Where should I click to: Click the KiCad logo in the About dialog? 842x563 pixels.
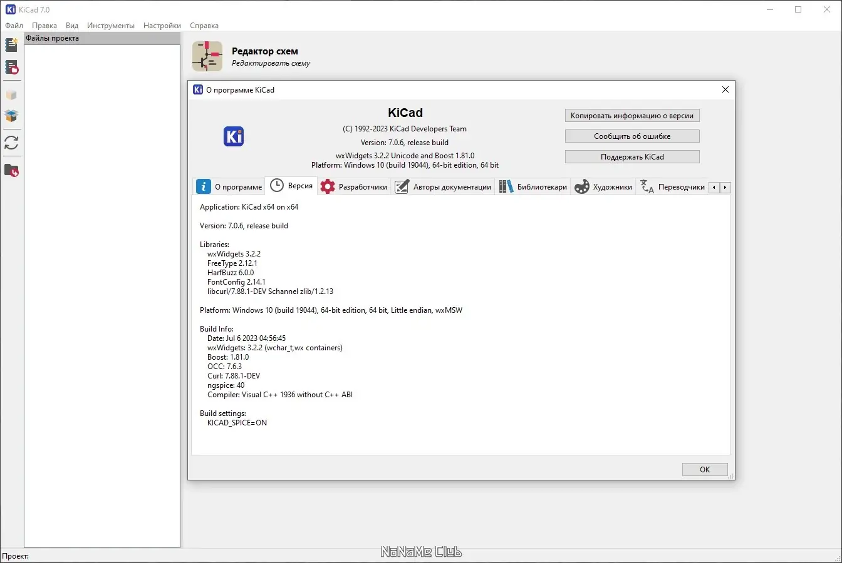coord(234,136)
